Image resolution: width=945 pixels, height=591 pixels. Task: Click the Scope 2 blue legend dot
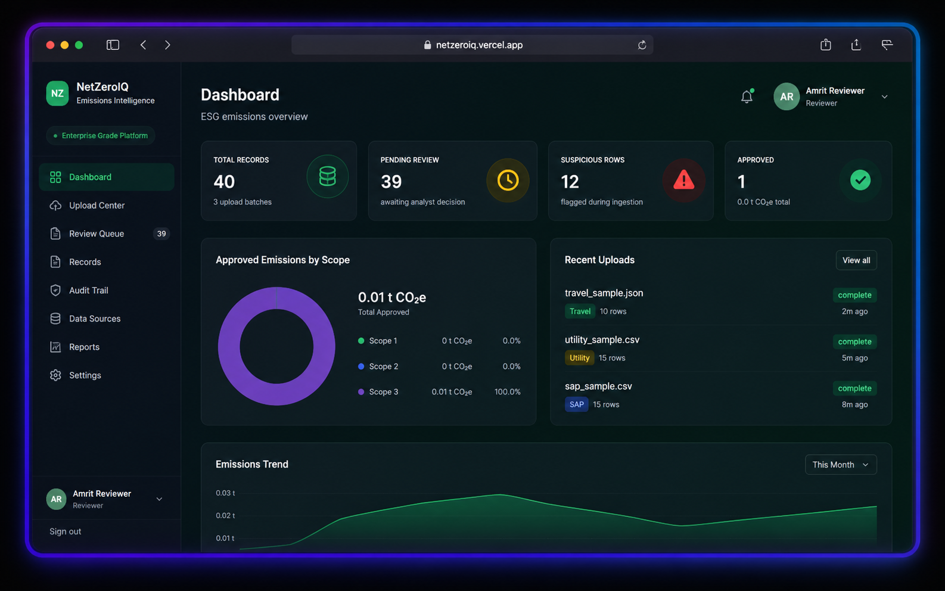tap(361, 366)
